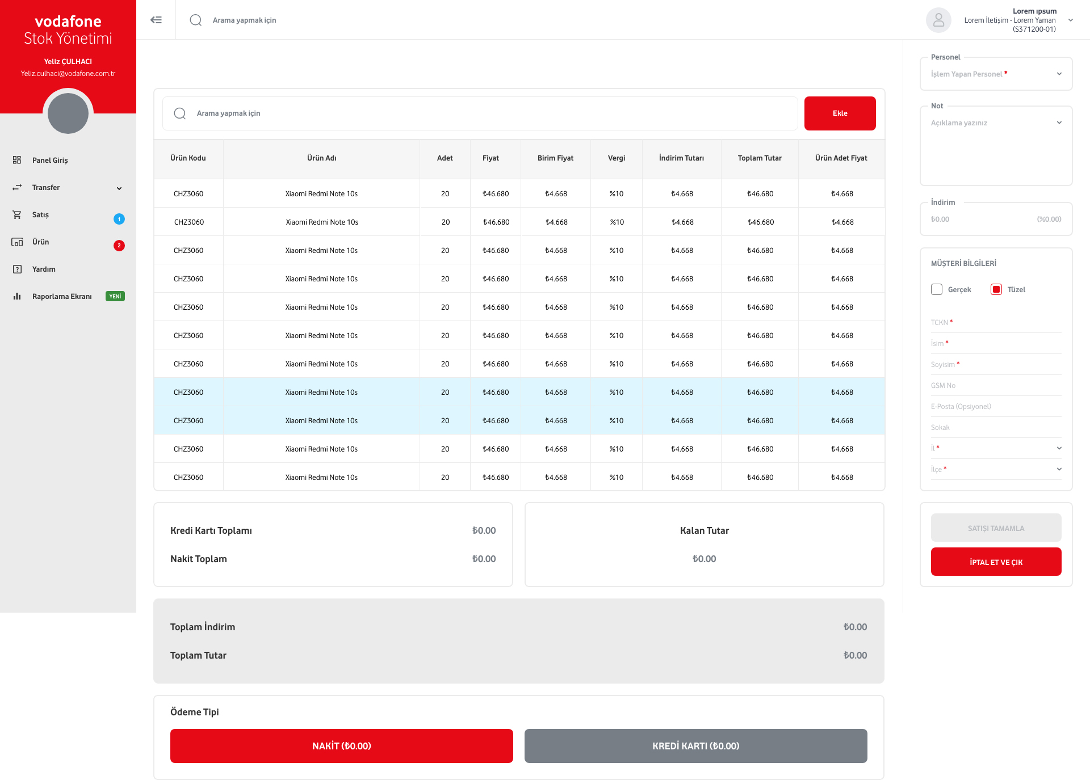The height and width of the screenshot is (780, 1090).
Task: Choose NAKİT payment button
Action: (342, 746)
